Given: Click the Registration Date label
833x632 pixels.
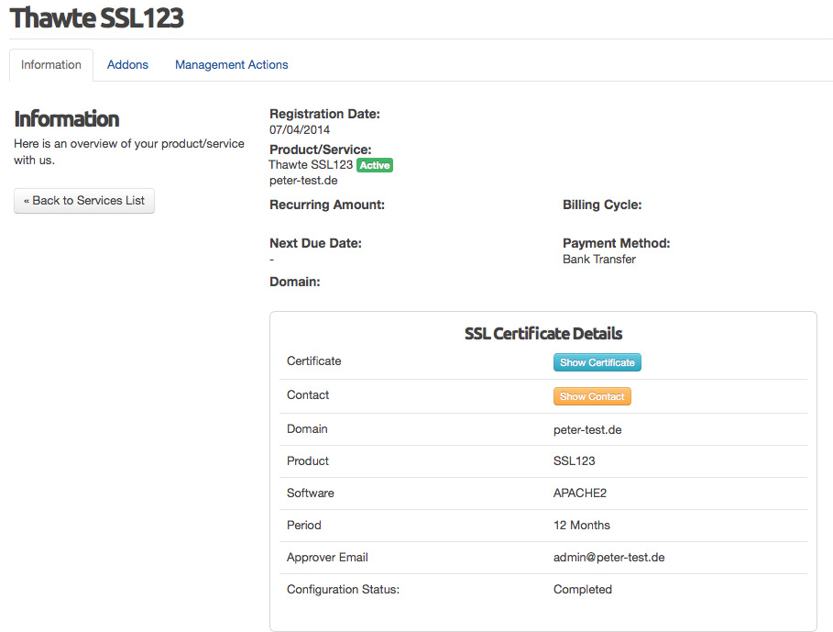Looking at the screenshot, I should tap(324, 115).
